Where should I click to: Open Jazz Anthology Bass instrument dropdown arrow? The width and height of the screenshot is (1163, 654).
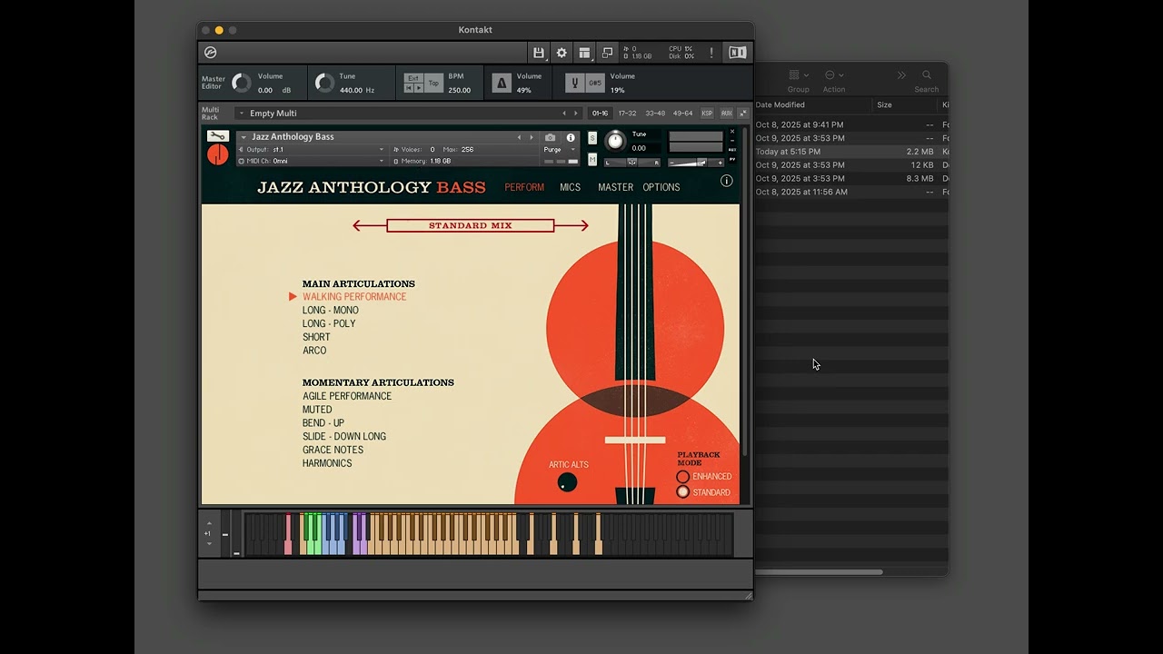click(x=244, y=137)
